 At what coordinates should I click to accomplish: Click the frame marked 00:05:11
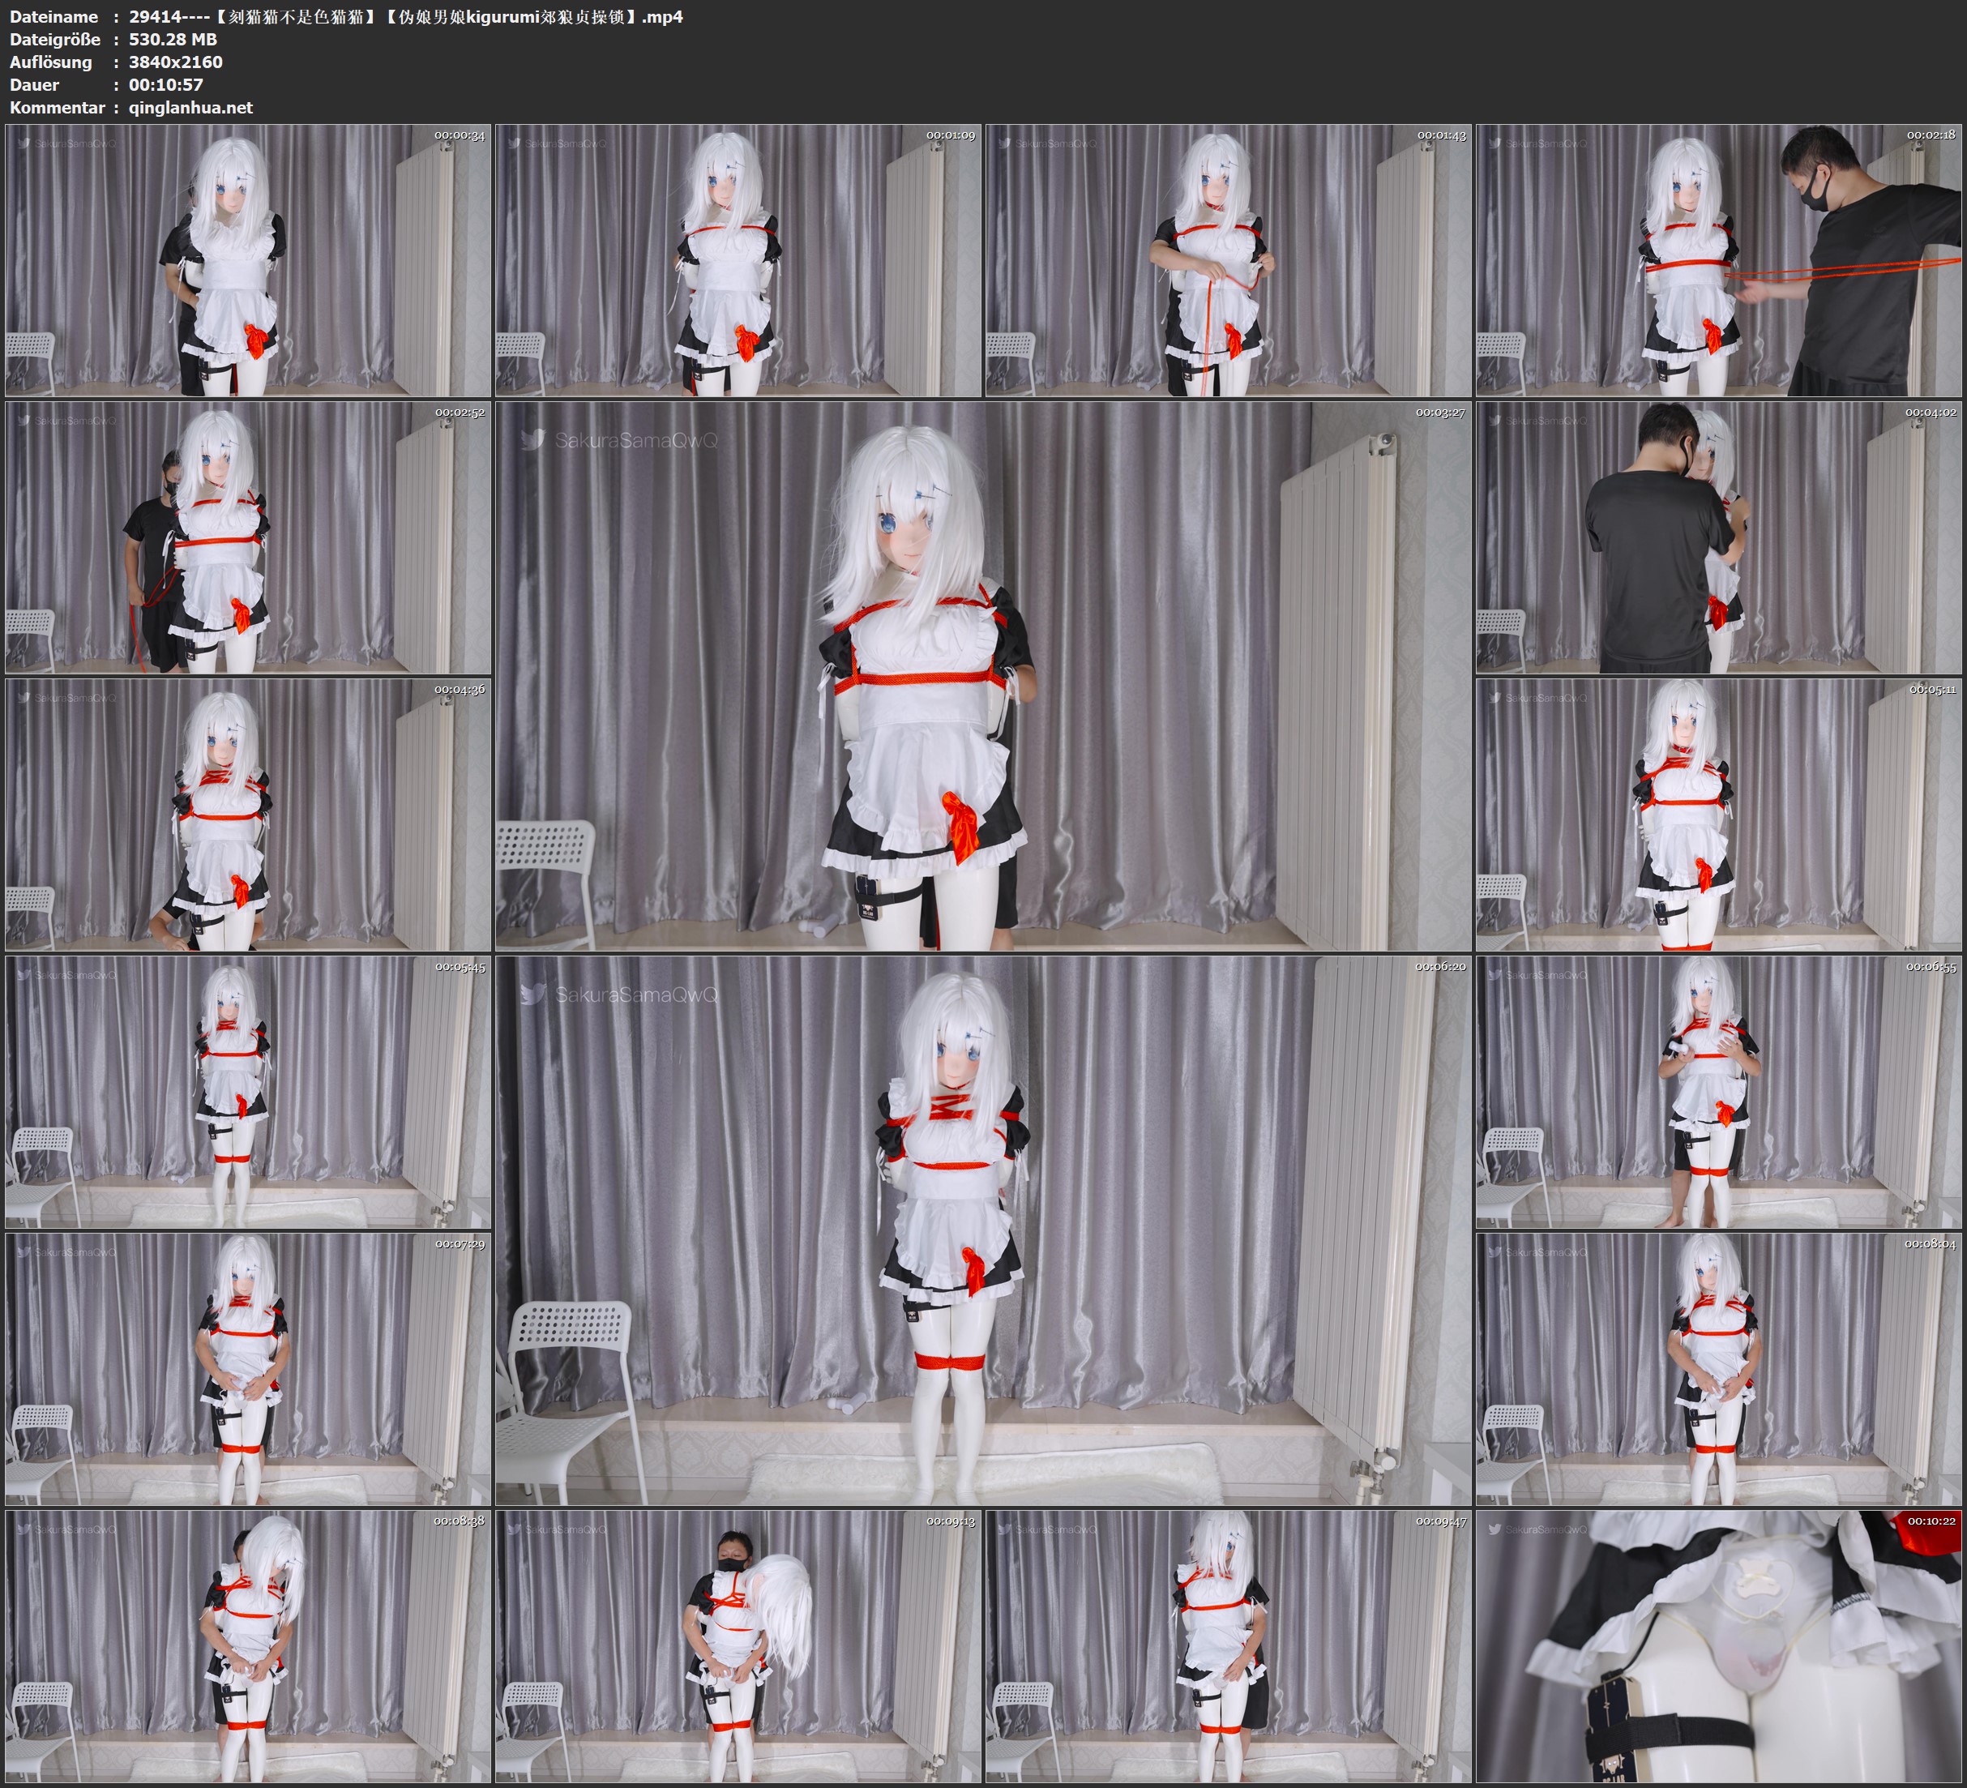[1719, 814]
